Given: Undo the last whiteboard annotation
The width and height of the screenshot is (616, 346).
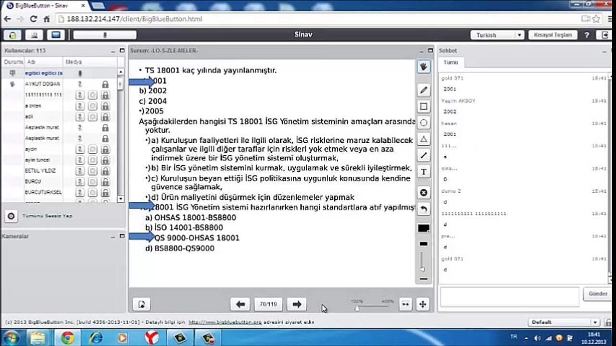Looking at the screenshot, I should pos(423,209).
